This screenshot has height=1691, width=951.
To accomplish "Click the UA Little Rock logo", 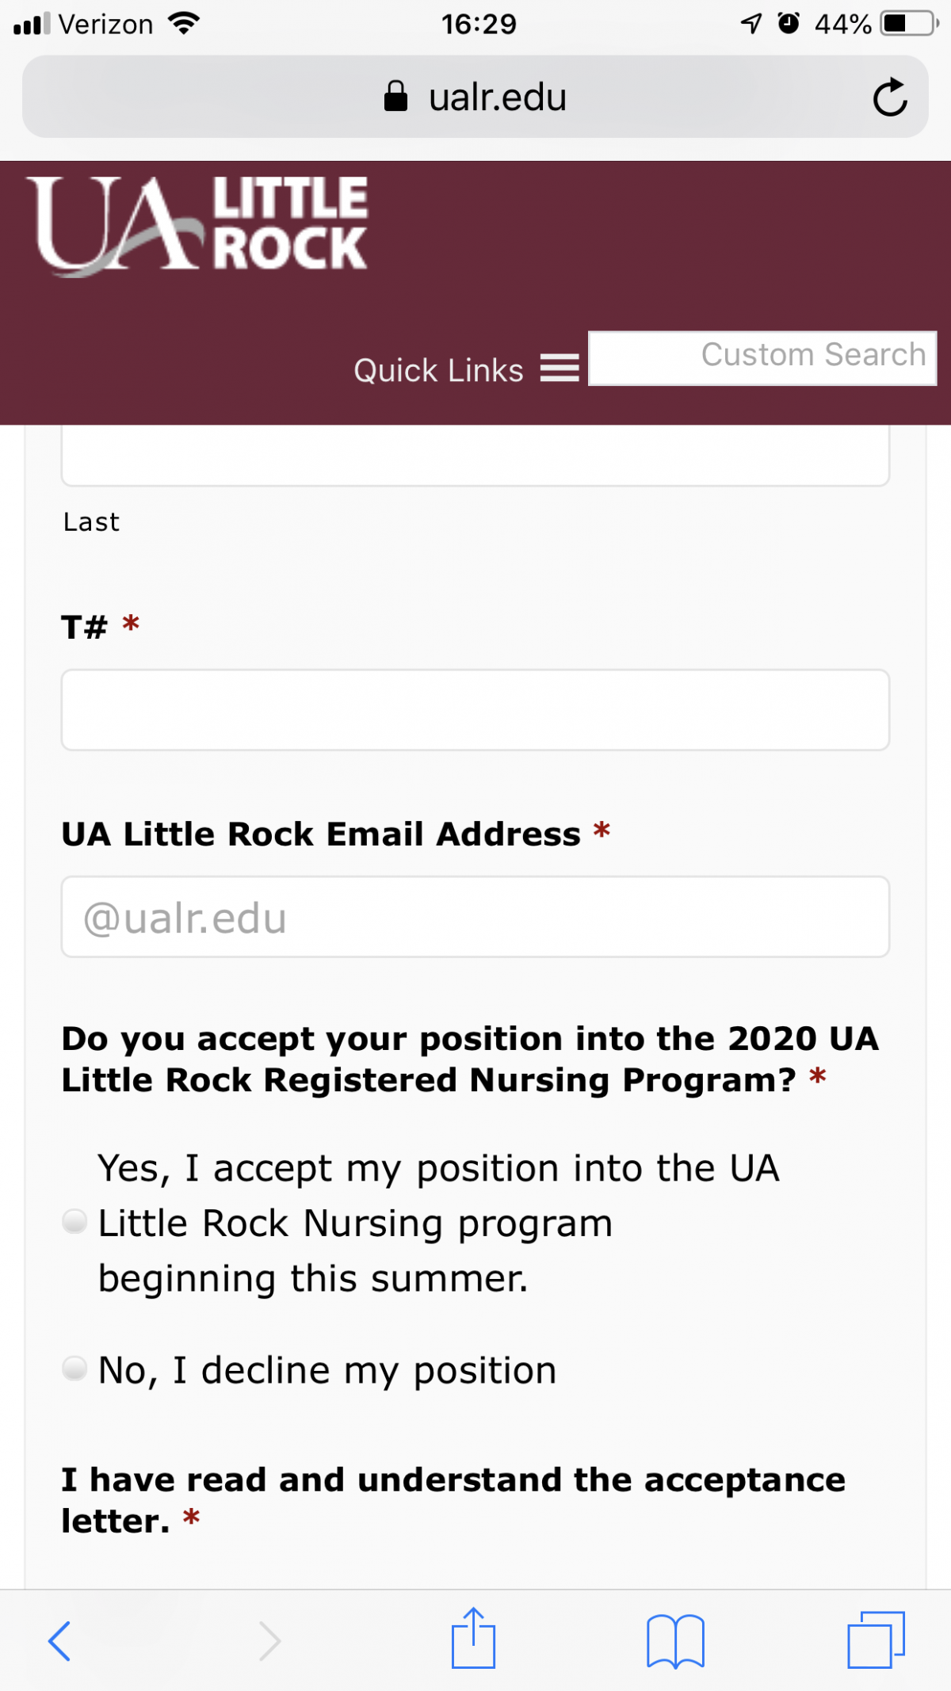I will tap(198, 226).
